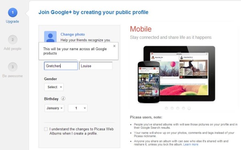The image size is (241, 150).
Task: Click the step 2 Add people circle
Action: pos(12,40)
